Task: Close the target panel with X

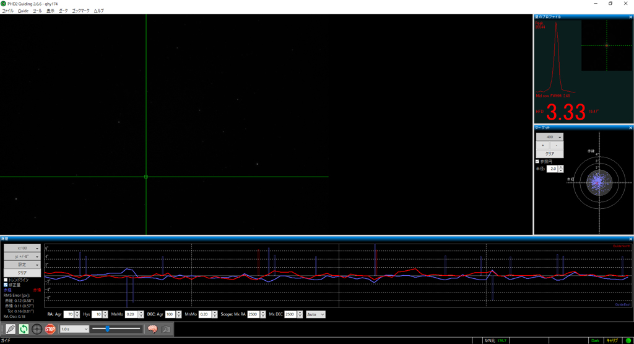Action: [x=630, y=128]
